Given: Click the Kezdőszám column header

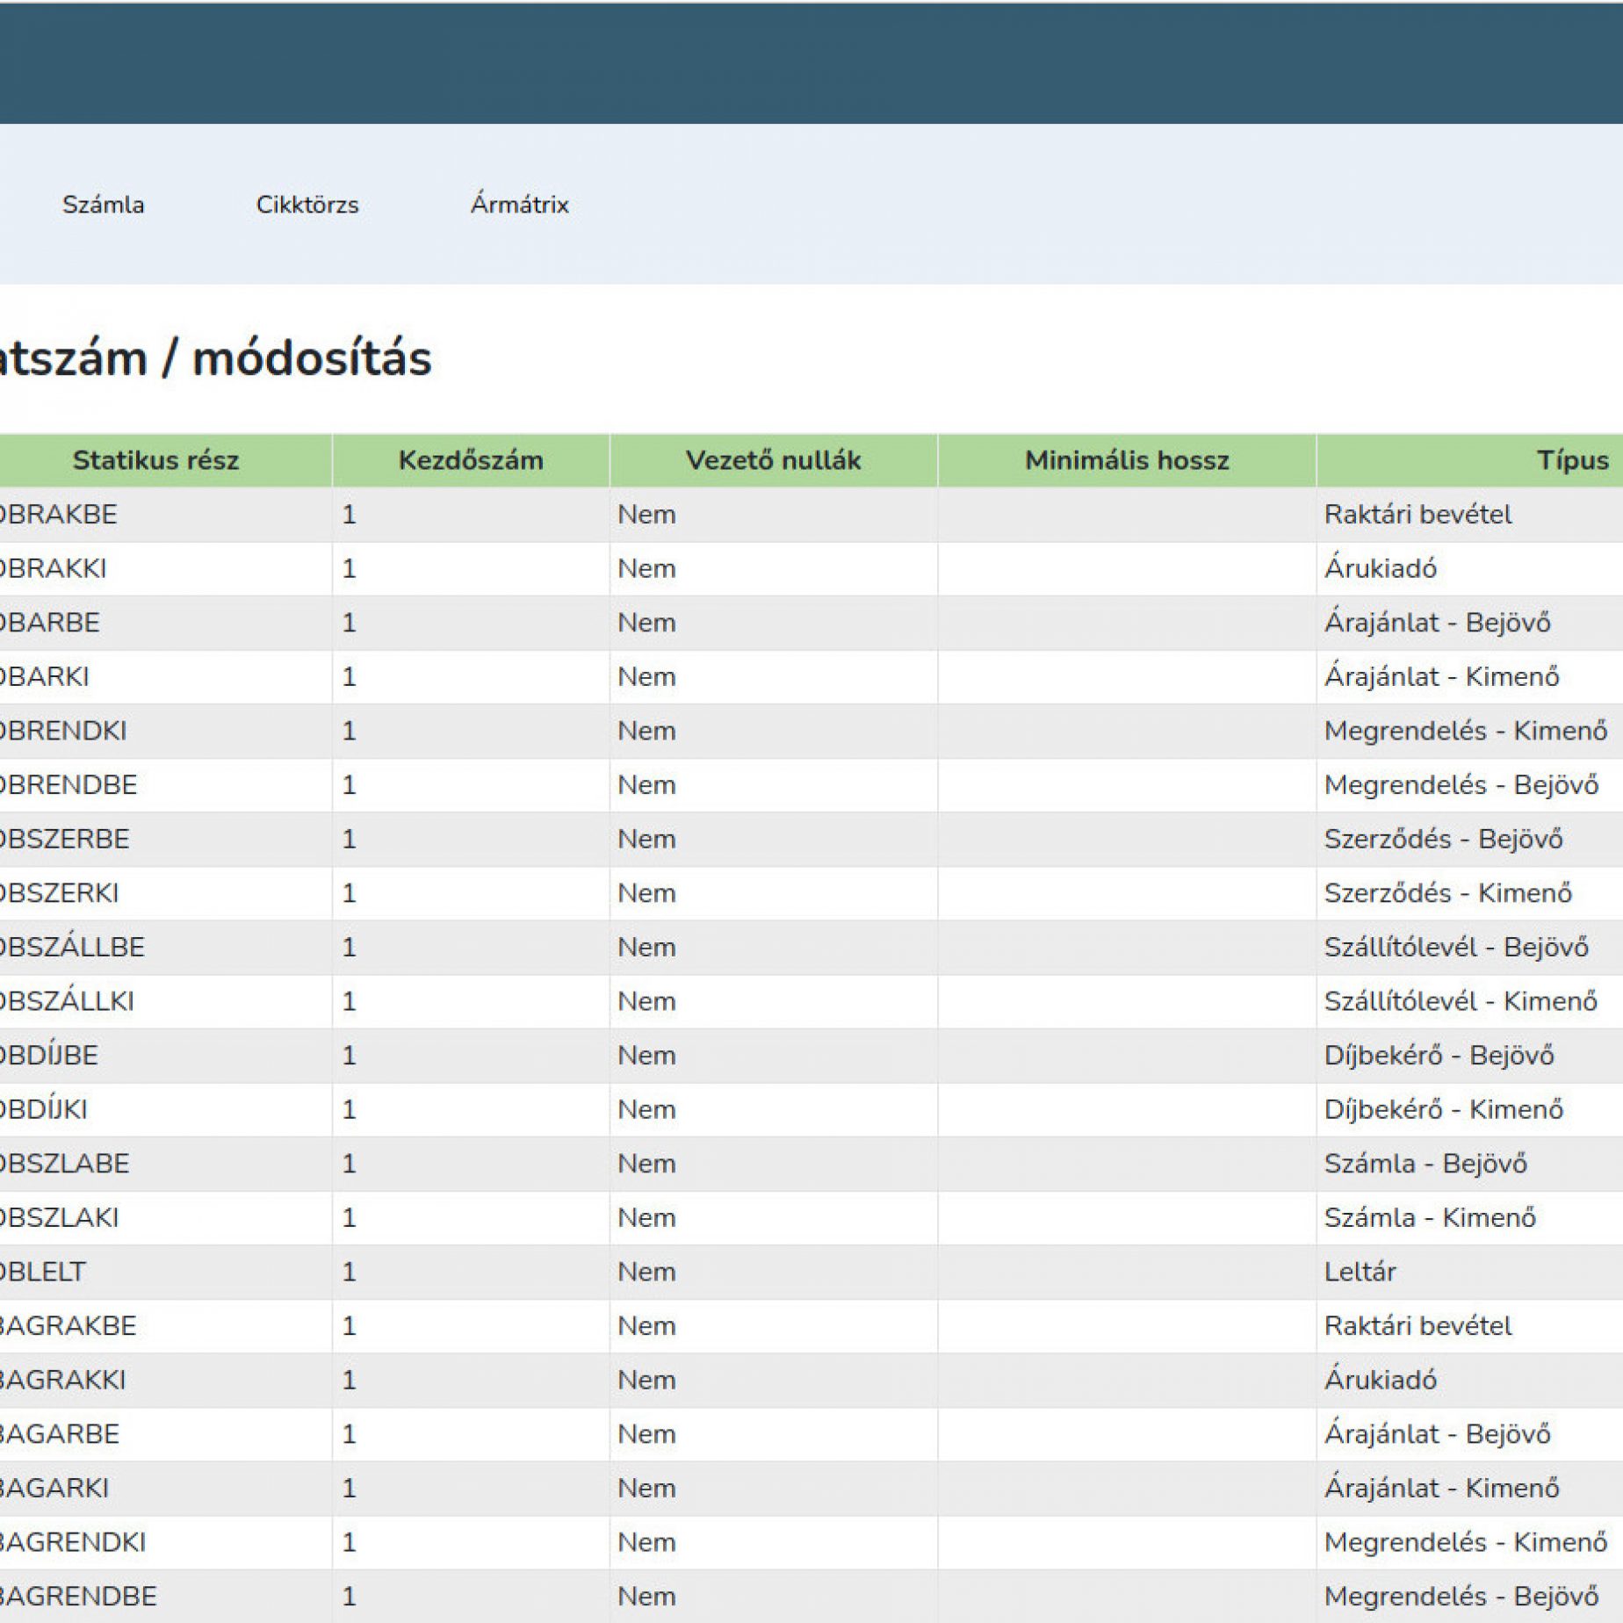Looking at the screenshot, I should (x=471, y=460).
